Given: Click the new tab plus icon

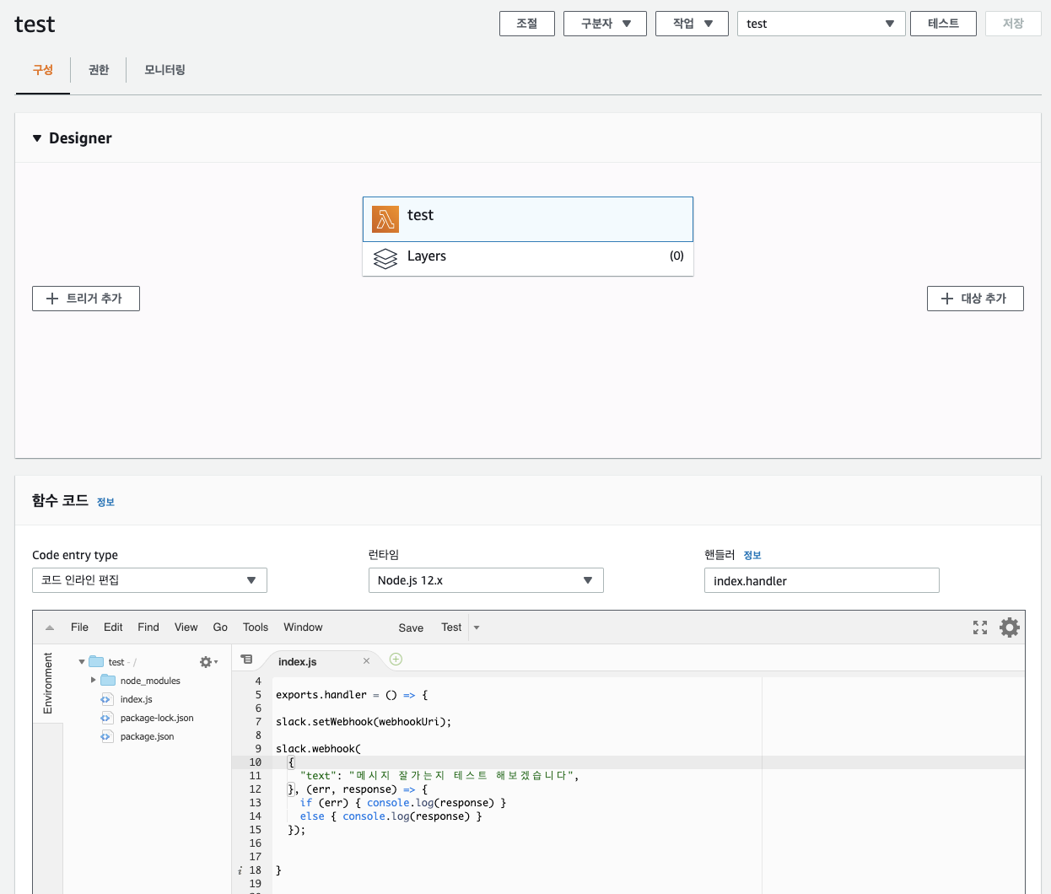Looking at the screenshot, I should pyautogui.click(x=396, y=660).
